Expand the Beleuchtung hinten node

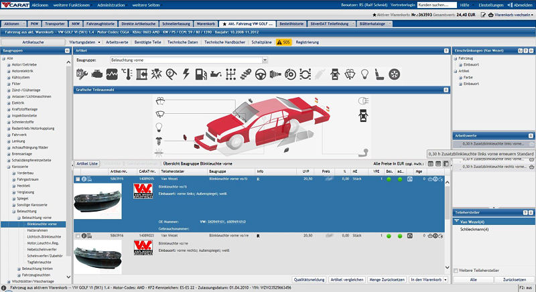click(19, 269)
